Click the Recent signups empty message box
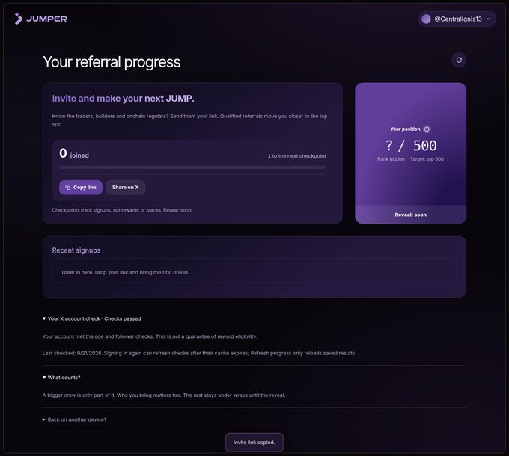The image size is (509, 456). [x=254, y=271]
